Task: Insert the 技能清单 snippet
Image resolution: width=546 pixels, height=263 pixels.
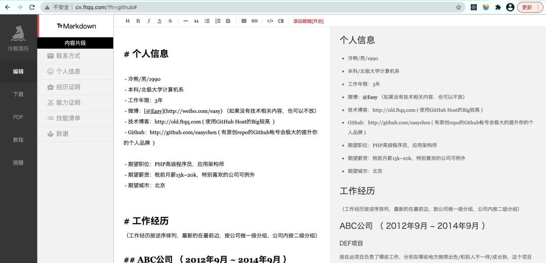Action: pos(75,118)
